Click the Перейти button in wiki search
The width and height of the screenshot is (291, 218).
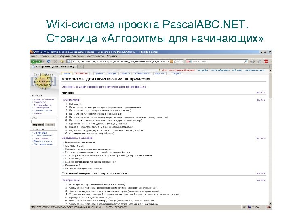38,125
